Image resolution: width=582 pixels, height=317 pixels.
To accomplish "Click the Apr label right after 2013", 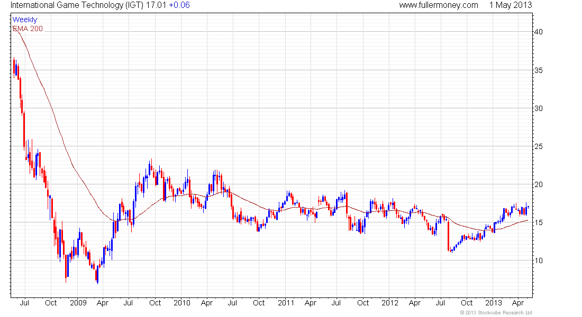I will tap(518, 303).
